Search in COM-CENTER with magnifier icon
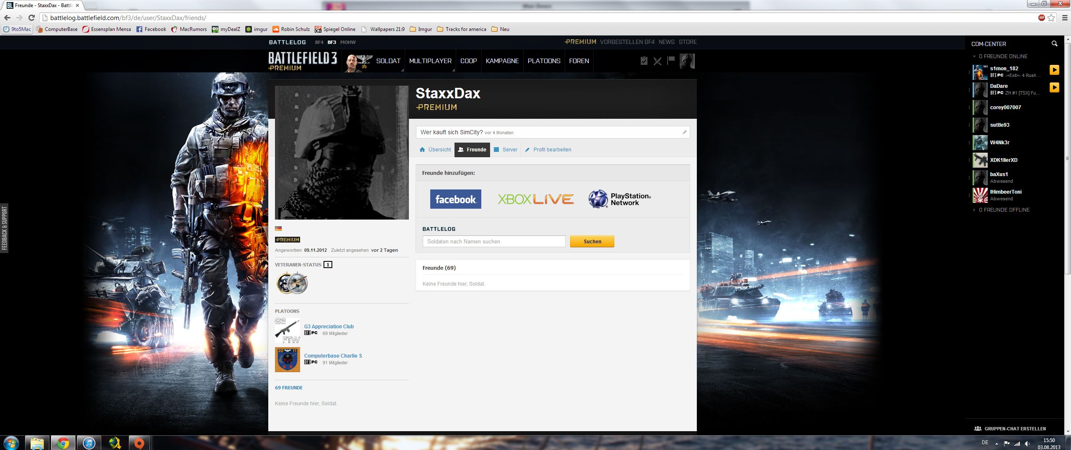 pyautogui.click(x=1054, y=43)
